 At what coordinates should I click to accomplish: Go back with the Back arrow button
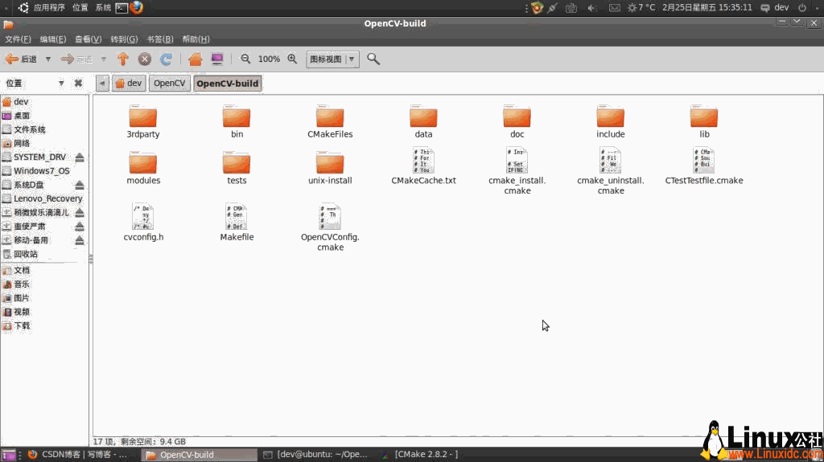(x=21, y=59)
